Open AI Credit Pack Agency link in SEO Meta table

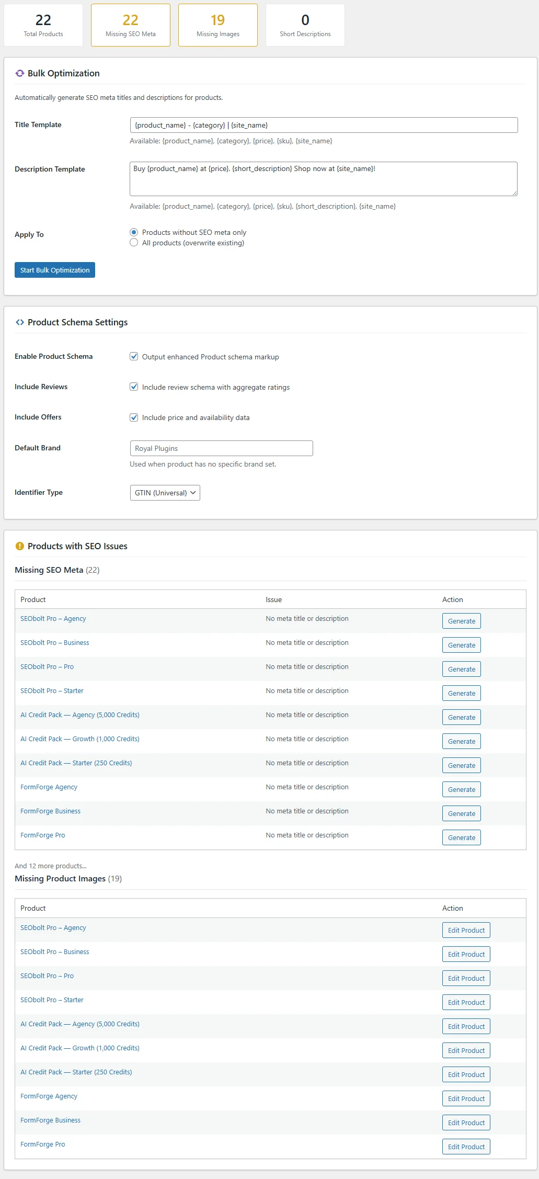click(80, 715)
